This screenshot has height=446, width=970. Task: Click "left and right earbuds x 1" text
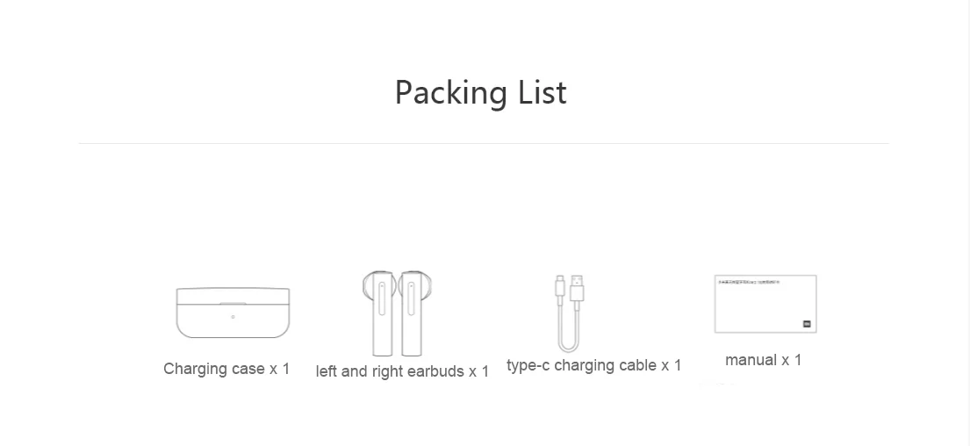402,371
